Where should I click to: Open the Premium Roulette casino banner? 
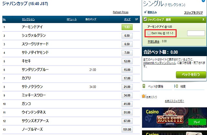point(174,118)
